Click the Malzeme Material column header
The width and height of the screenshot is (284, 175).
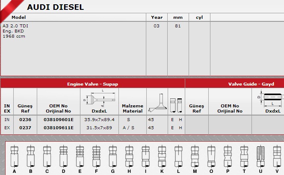(132, 108)
